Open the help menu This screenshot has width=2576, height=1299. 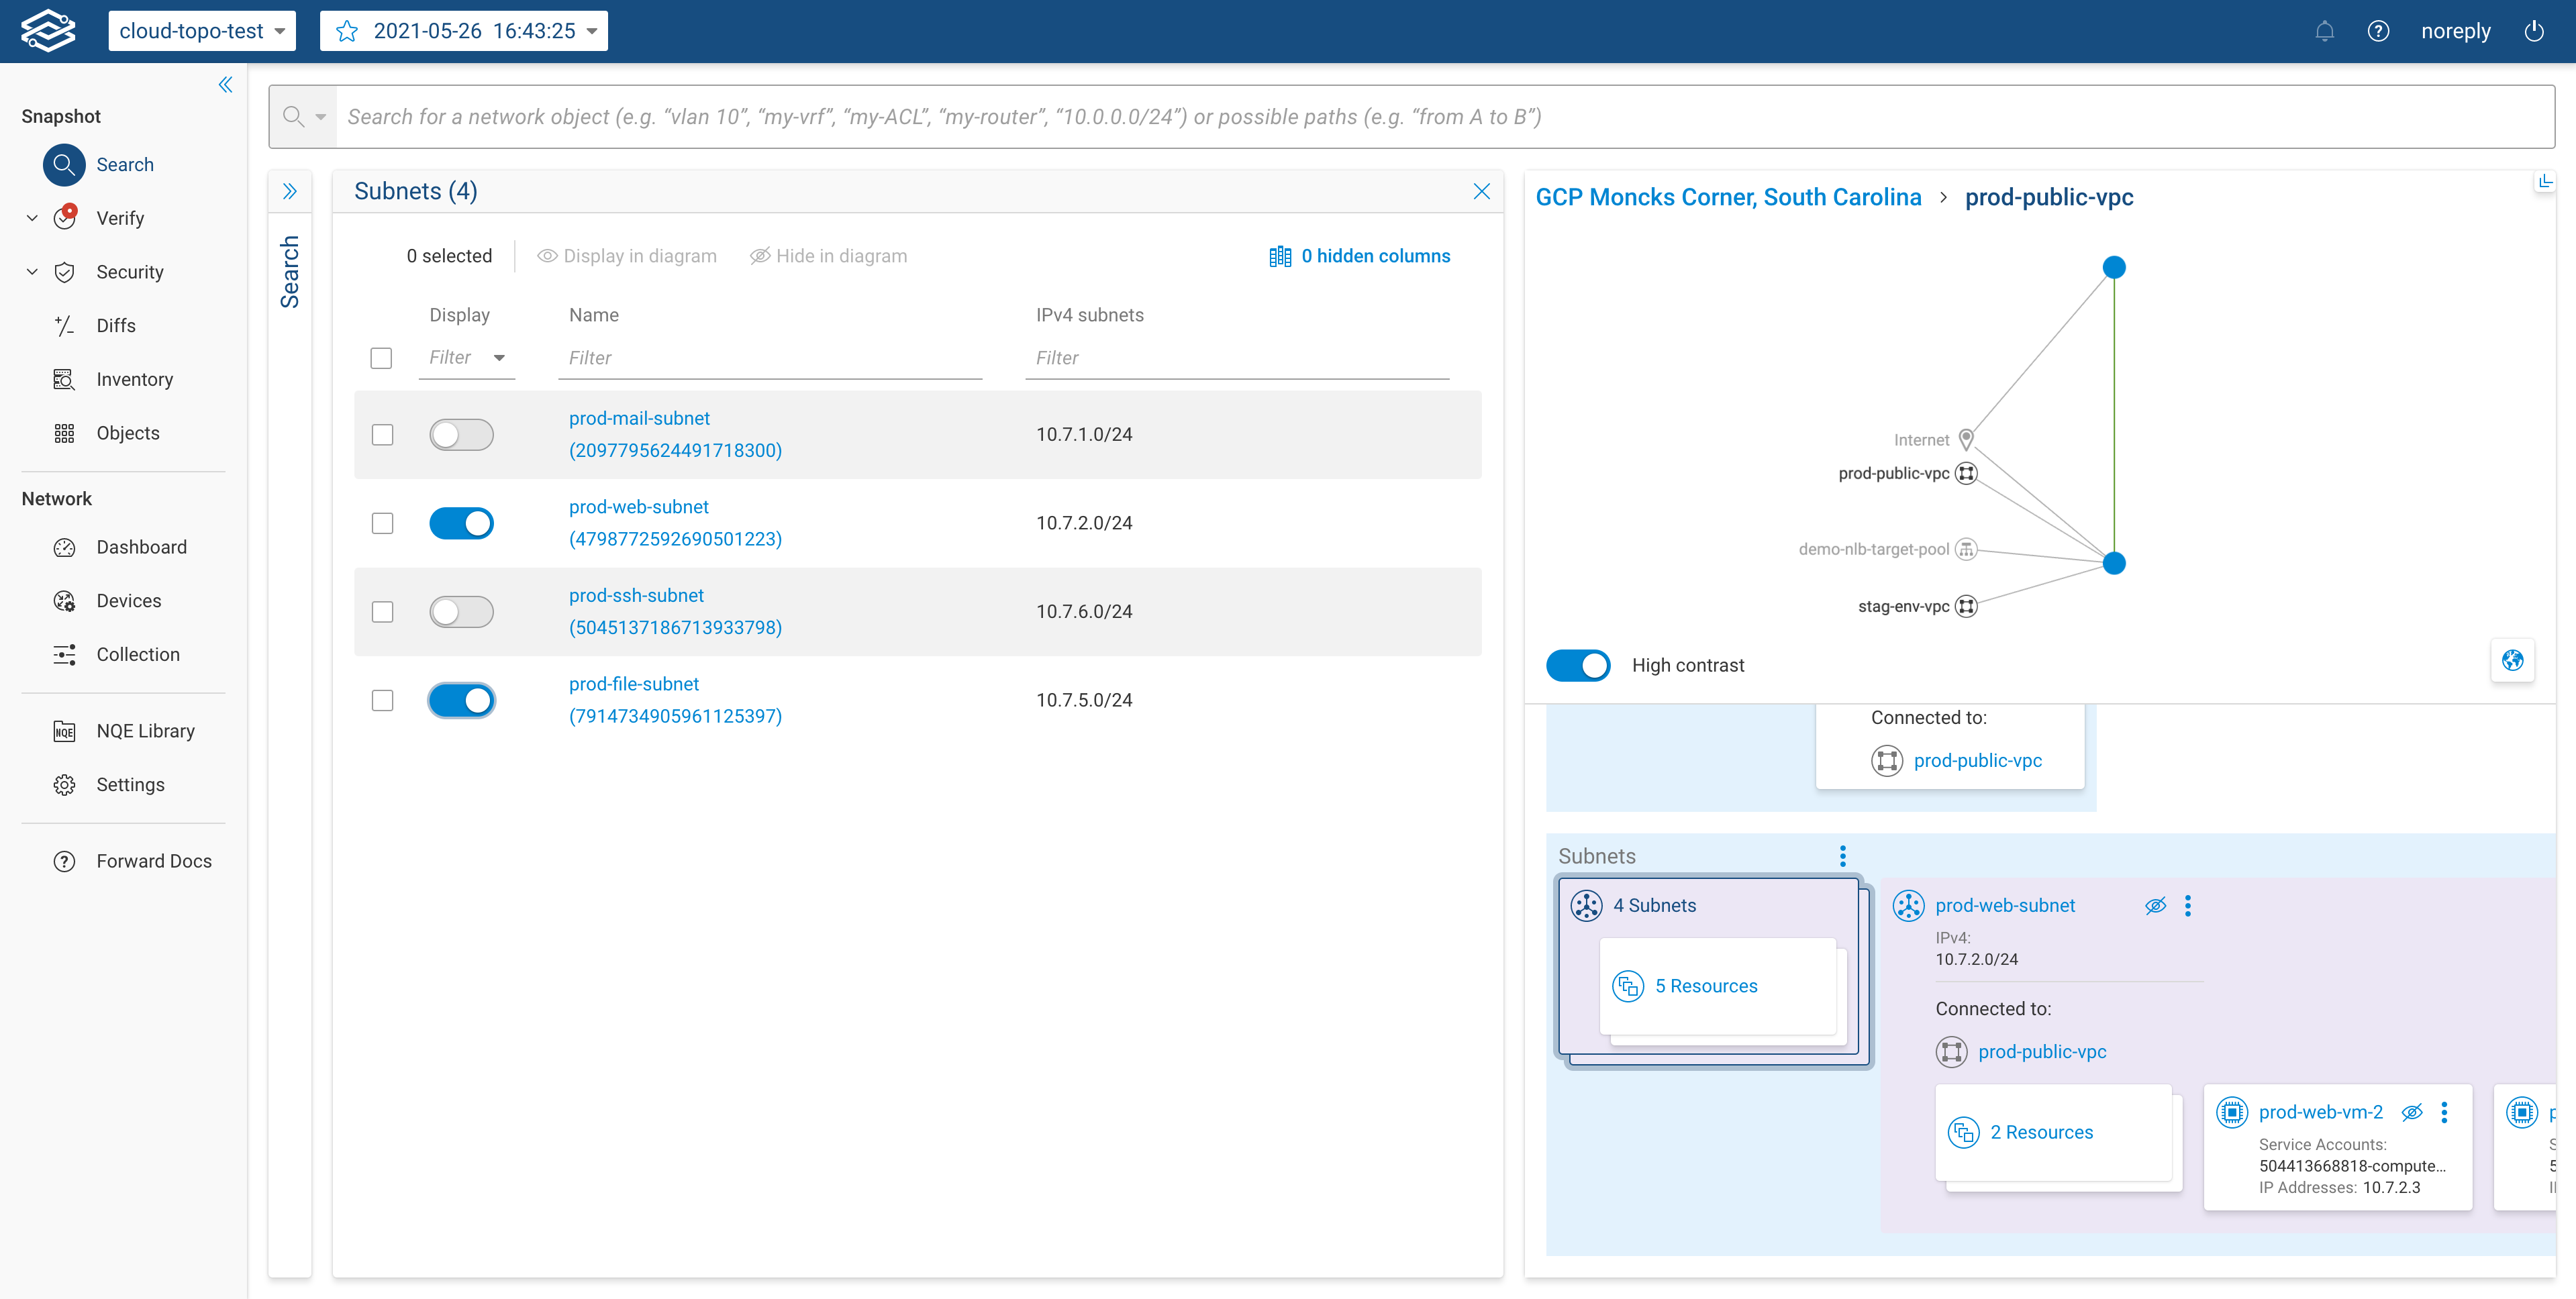click(x=2379, y=31)
